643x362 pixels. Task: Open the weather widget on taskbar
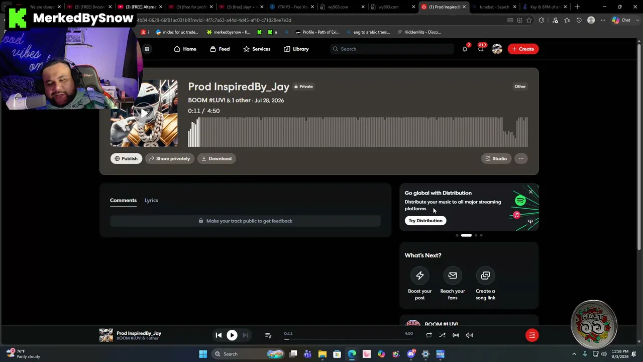pyautogui.click(x=24, y=354)
